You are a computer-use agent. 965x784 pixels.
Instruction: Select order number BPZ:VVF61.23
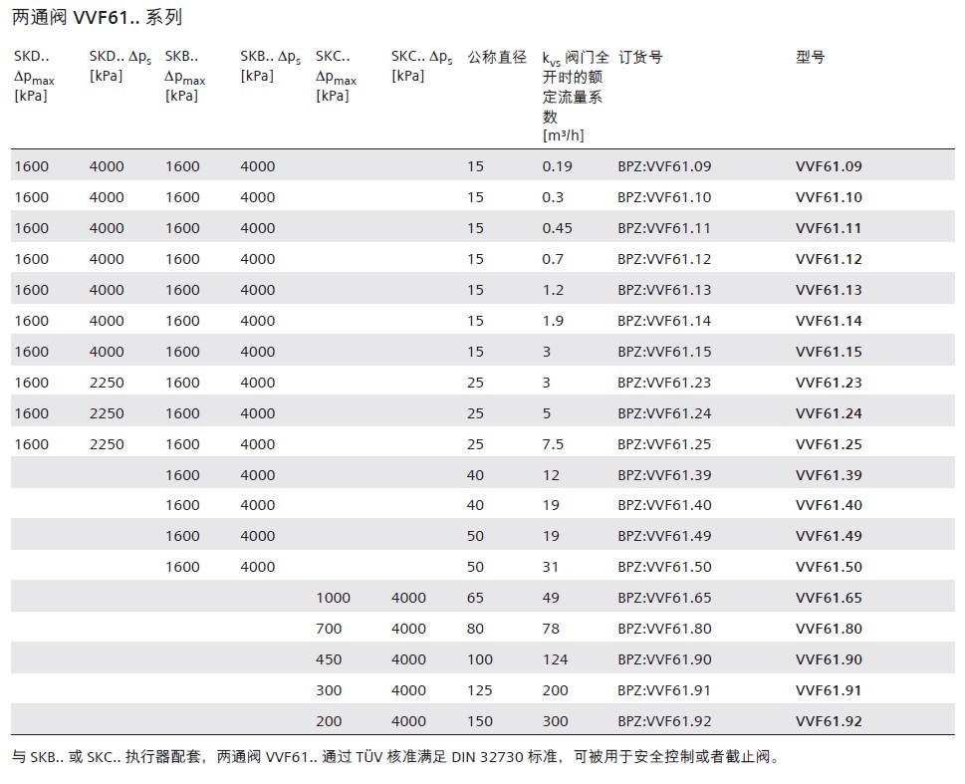pos(664,383)
